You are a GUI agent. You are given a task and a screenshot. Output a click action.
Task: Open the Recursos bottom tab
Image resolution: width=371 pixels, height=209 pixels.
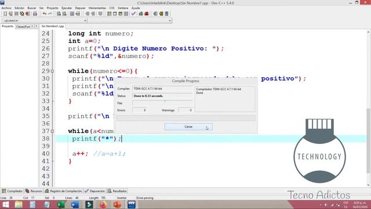coord(34,191)
